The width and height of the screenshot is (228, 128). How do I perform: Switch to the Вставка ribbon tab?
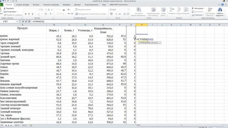(36, 5)
